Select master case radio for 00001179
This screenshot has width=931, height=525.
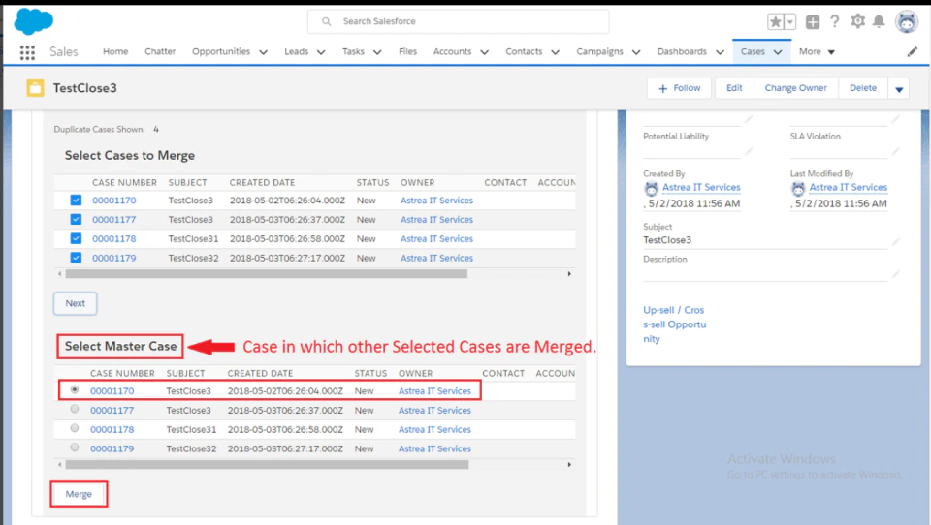75,448
